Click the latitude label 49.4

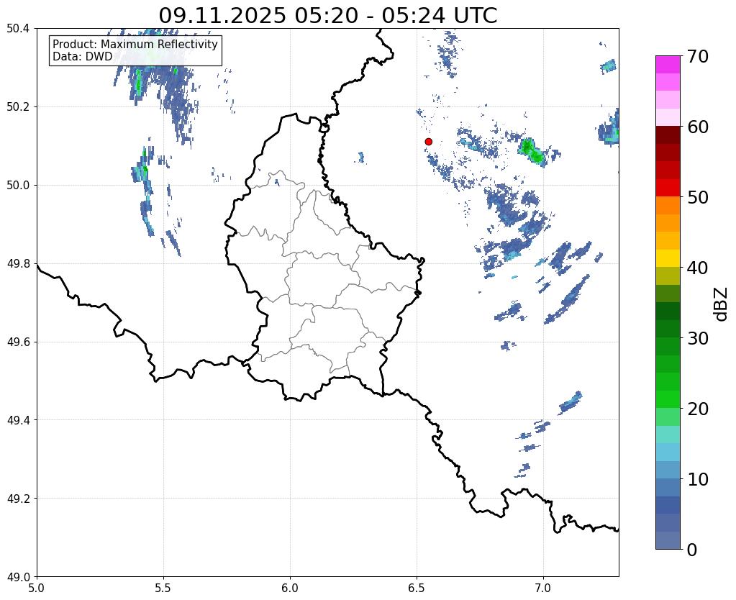tap(18, 419)
